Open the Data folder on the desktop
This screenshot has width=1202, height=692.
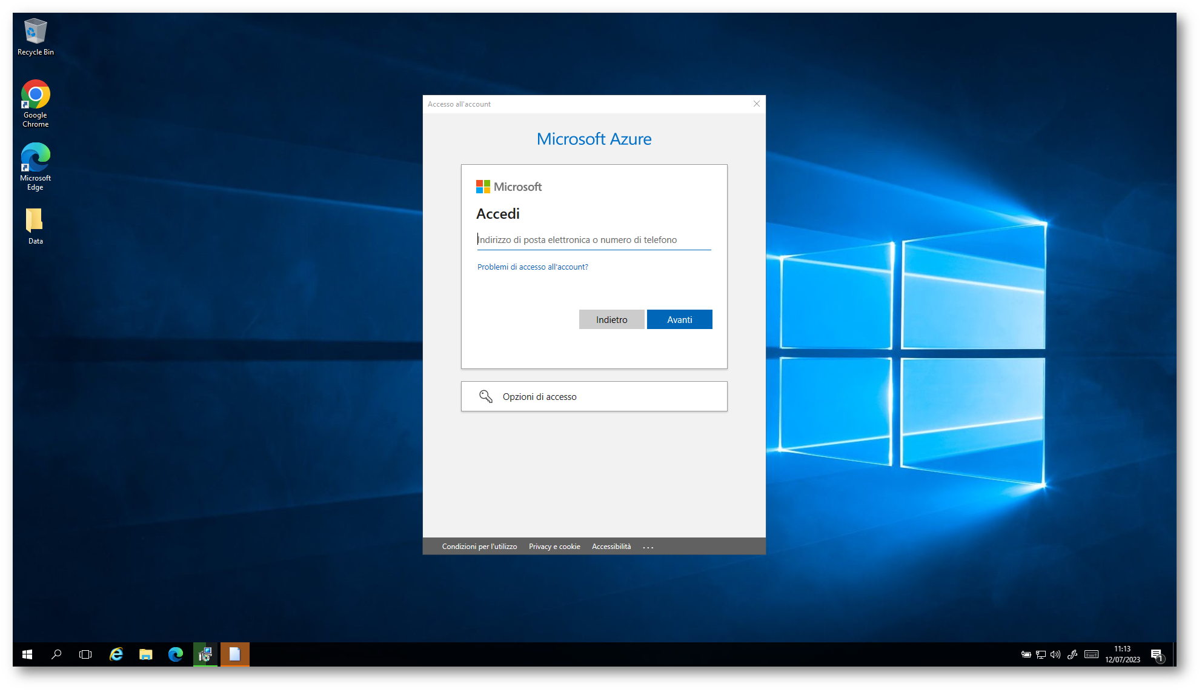click(x=35, y=225)
